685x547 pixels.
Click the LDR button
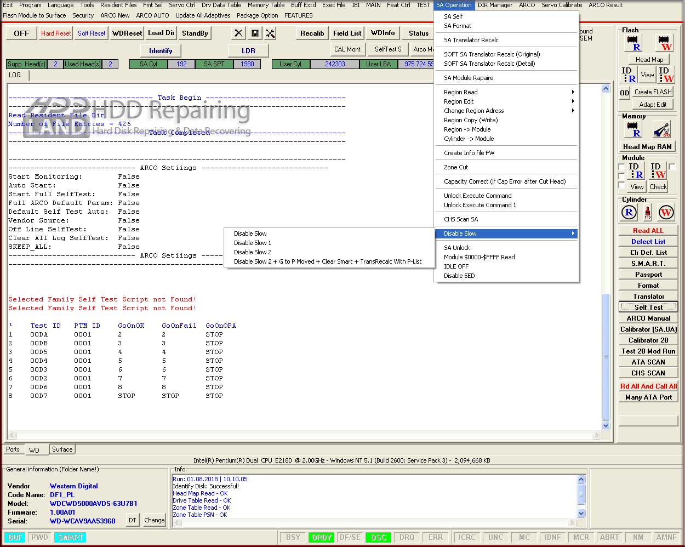249,51
